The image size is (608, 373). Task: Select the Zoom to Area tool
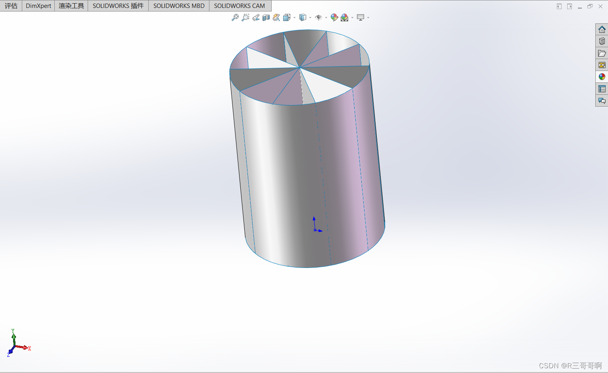coord(246,17)
